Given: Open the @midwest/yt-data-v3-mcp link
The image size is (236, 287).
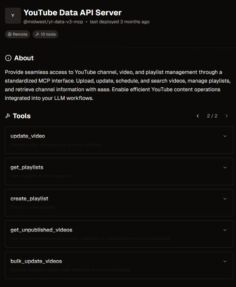Looking at the screenshot, I should pyautogui.click(x=54, y=22).
